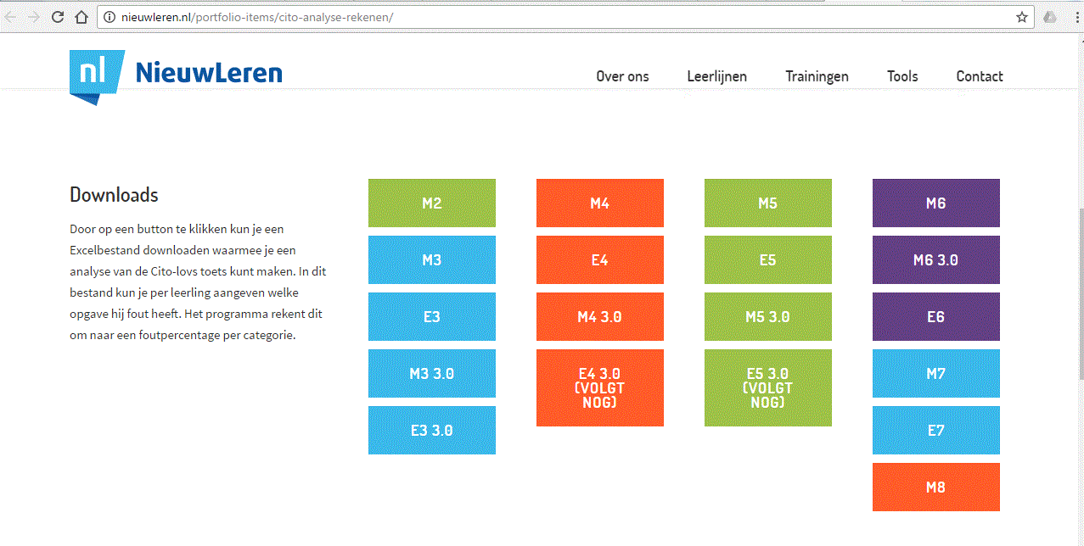The image size is (1084, 546).
Task: Click the NieuwLeren logo
Action: tap(176, 76)
